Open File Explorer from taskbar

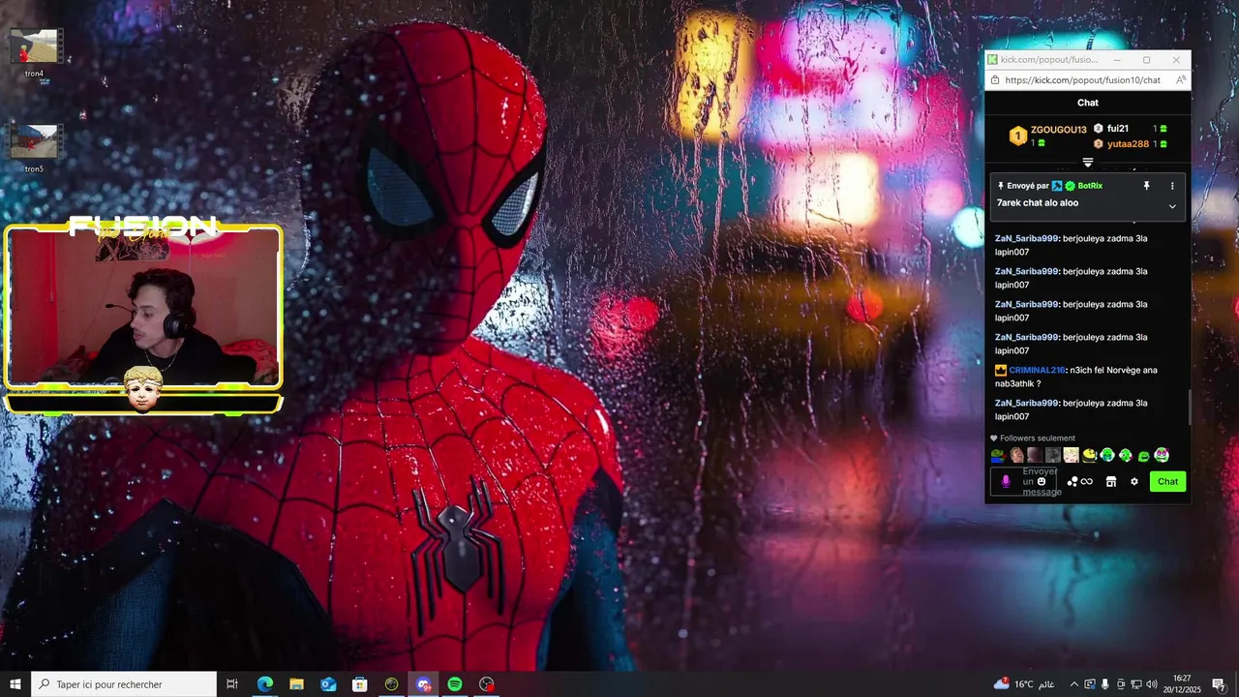[296, 684]
